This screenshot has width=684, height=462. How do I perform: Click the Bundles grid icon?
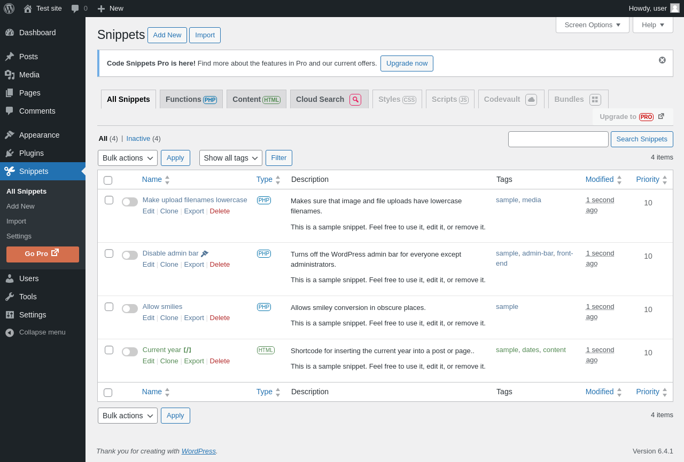tap(595, 100)
